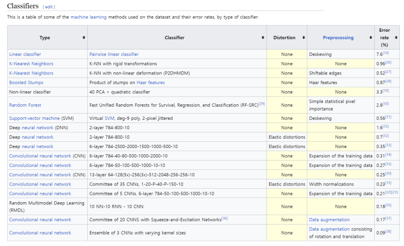This screenshot has width=404, height=246.
Task: Open citation 25 next to 0.18
Action: [x=388, y=205]
